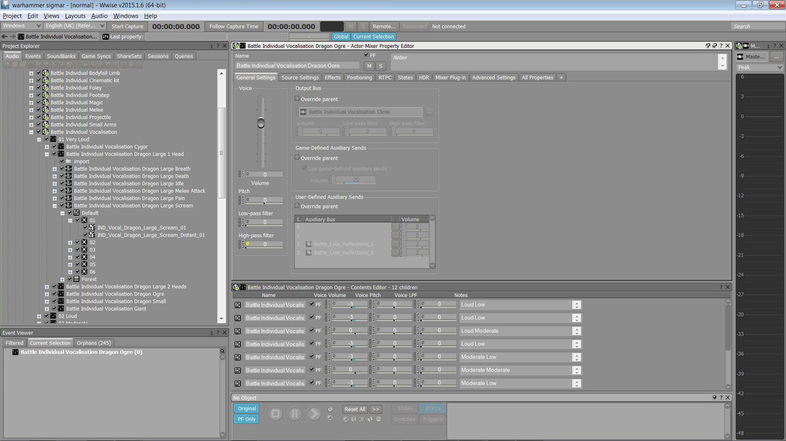The height and width of the screenshot is (441, 786).
Task: Collapse the 01 Very Loud folder
Action: pyautogui.click(x=39, y=139)
